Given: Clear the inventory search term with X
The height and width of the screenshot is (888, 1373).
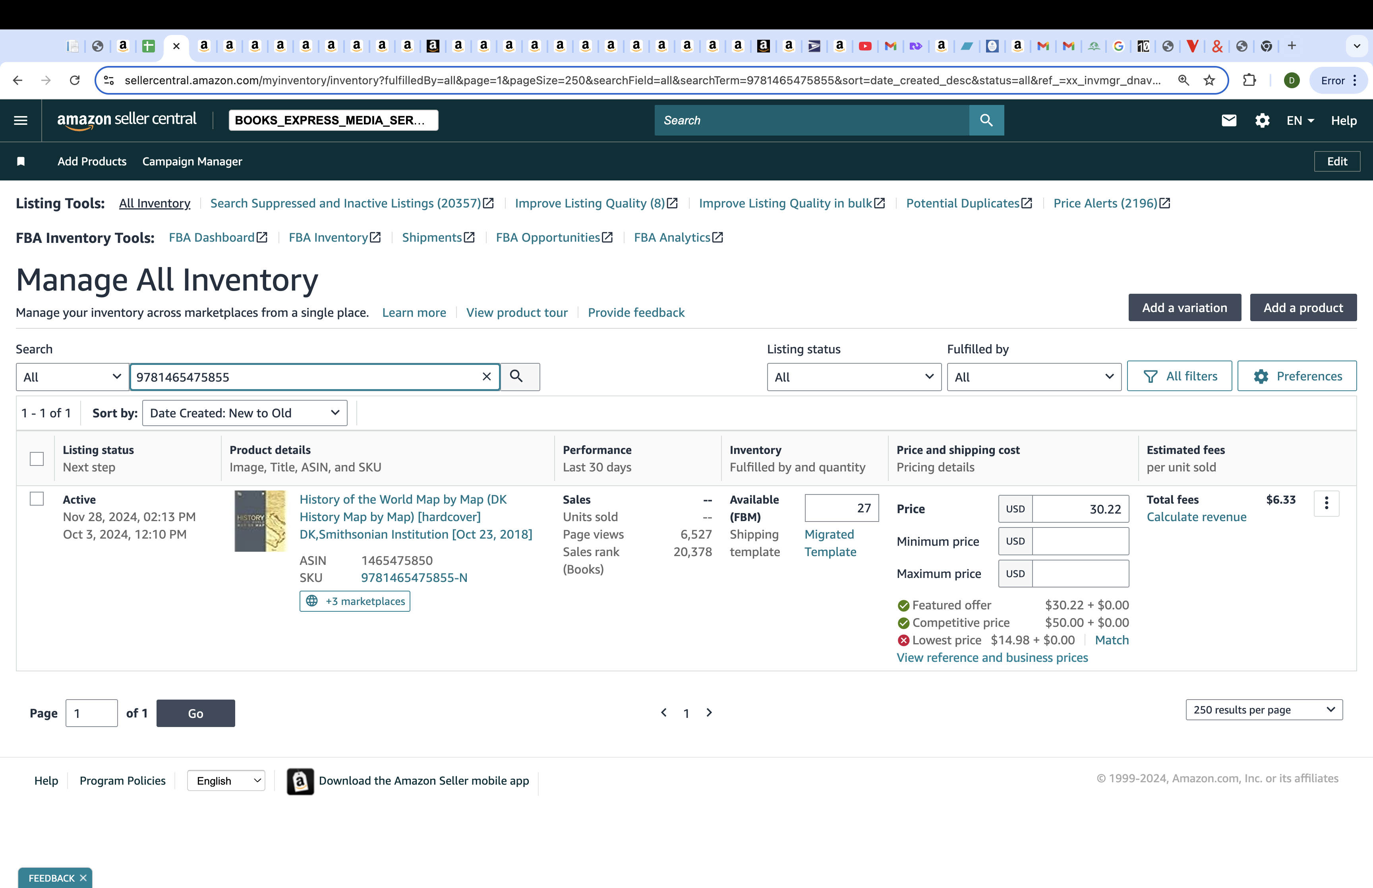Looking at the screenshot, I should click(x=487, y=376).
